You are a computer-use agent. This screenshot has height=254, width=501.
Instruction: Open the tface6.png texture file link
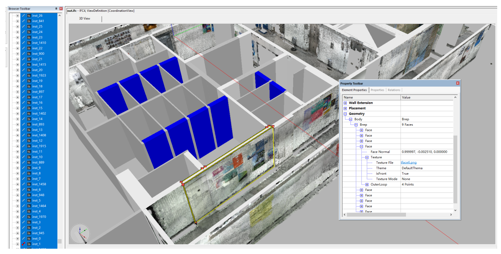pos(409,163)
